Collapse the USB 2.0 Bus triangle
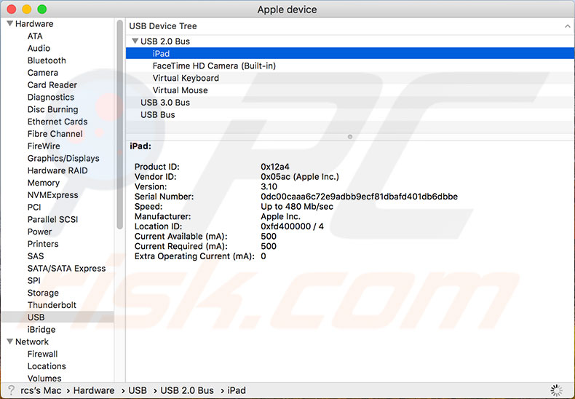The height and width of the screenshot is (399, 575). (x=135, y=41)
